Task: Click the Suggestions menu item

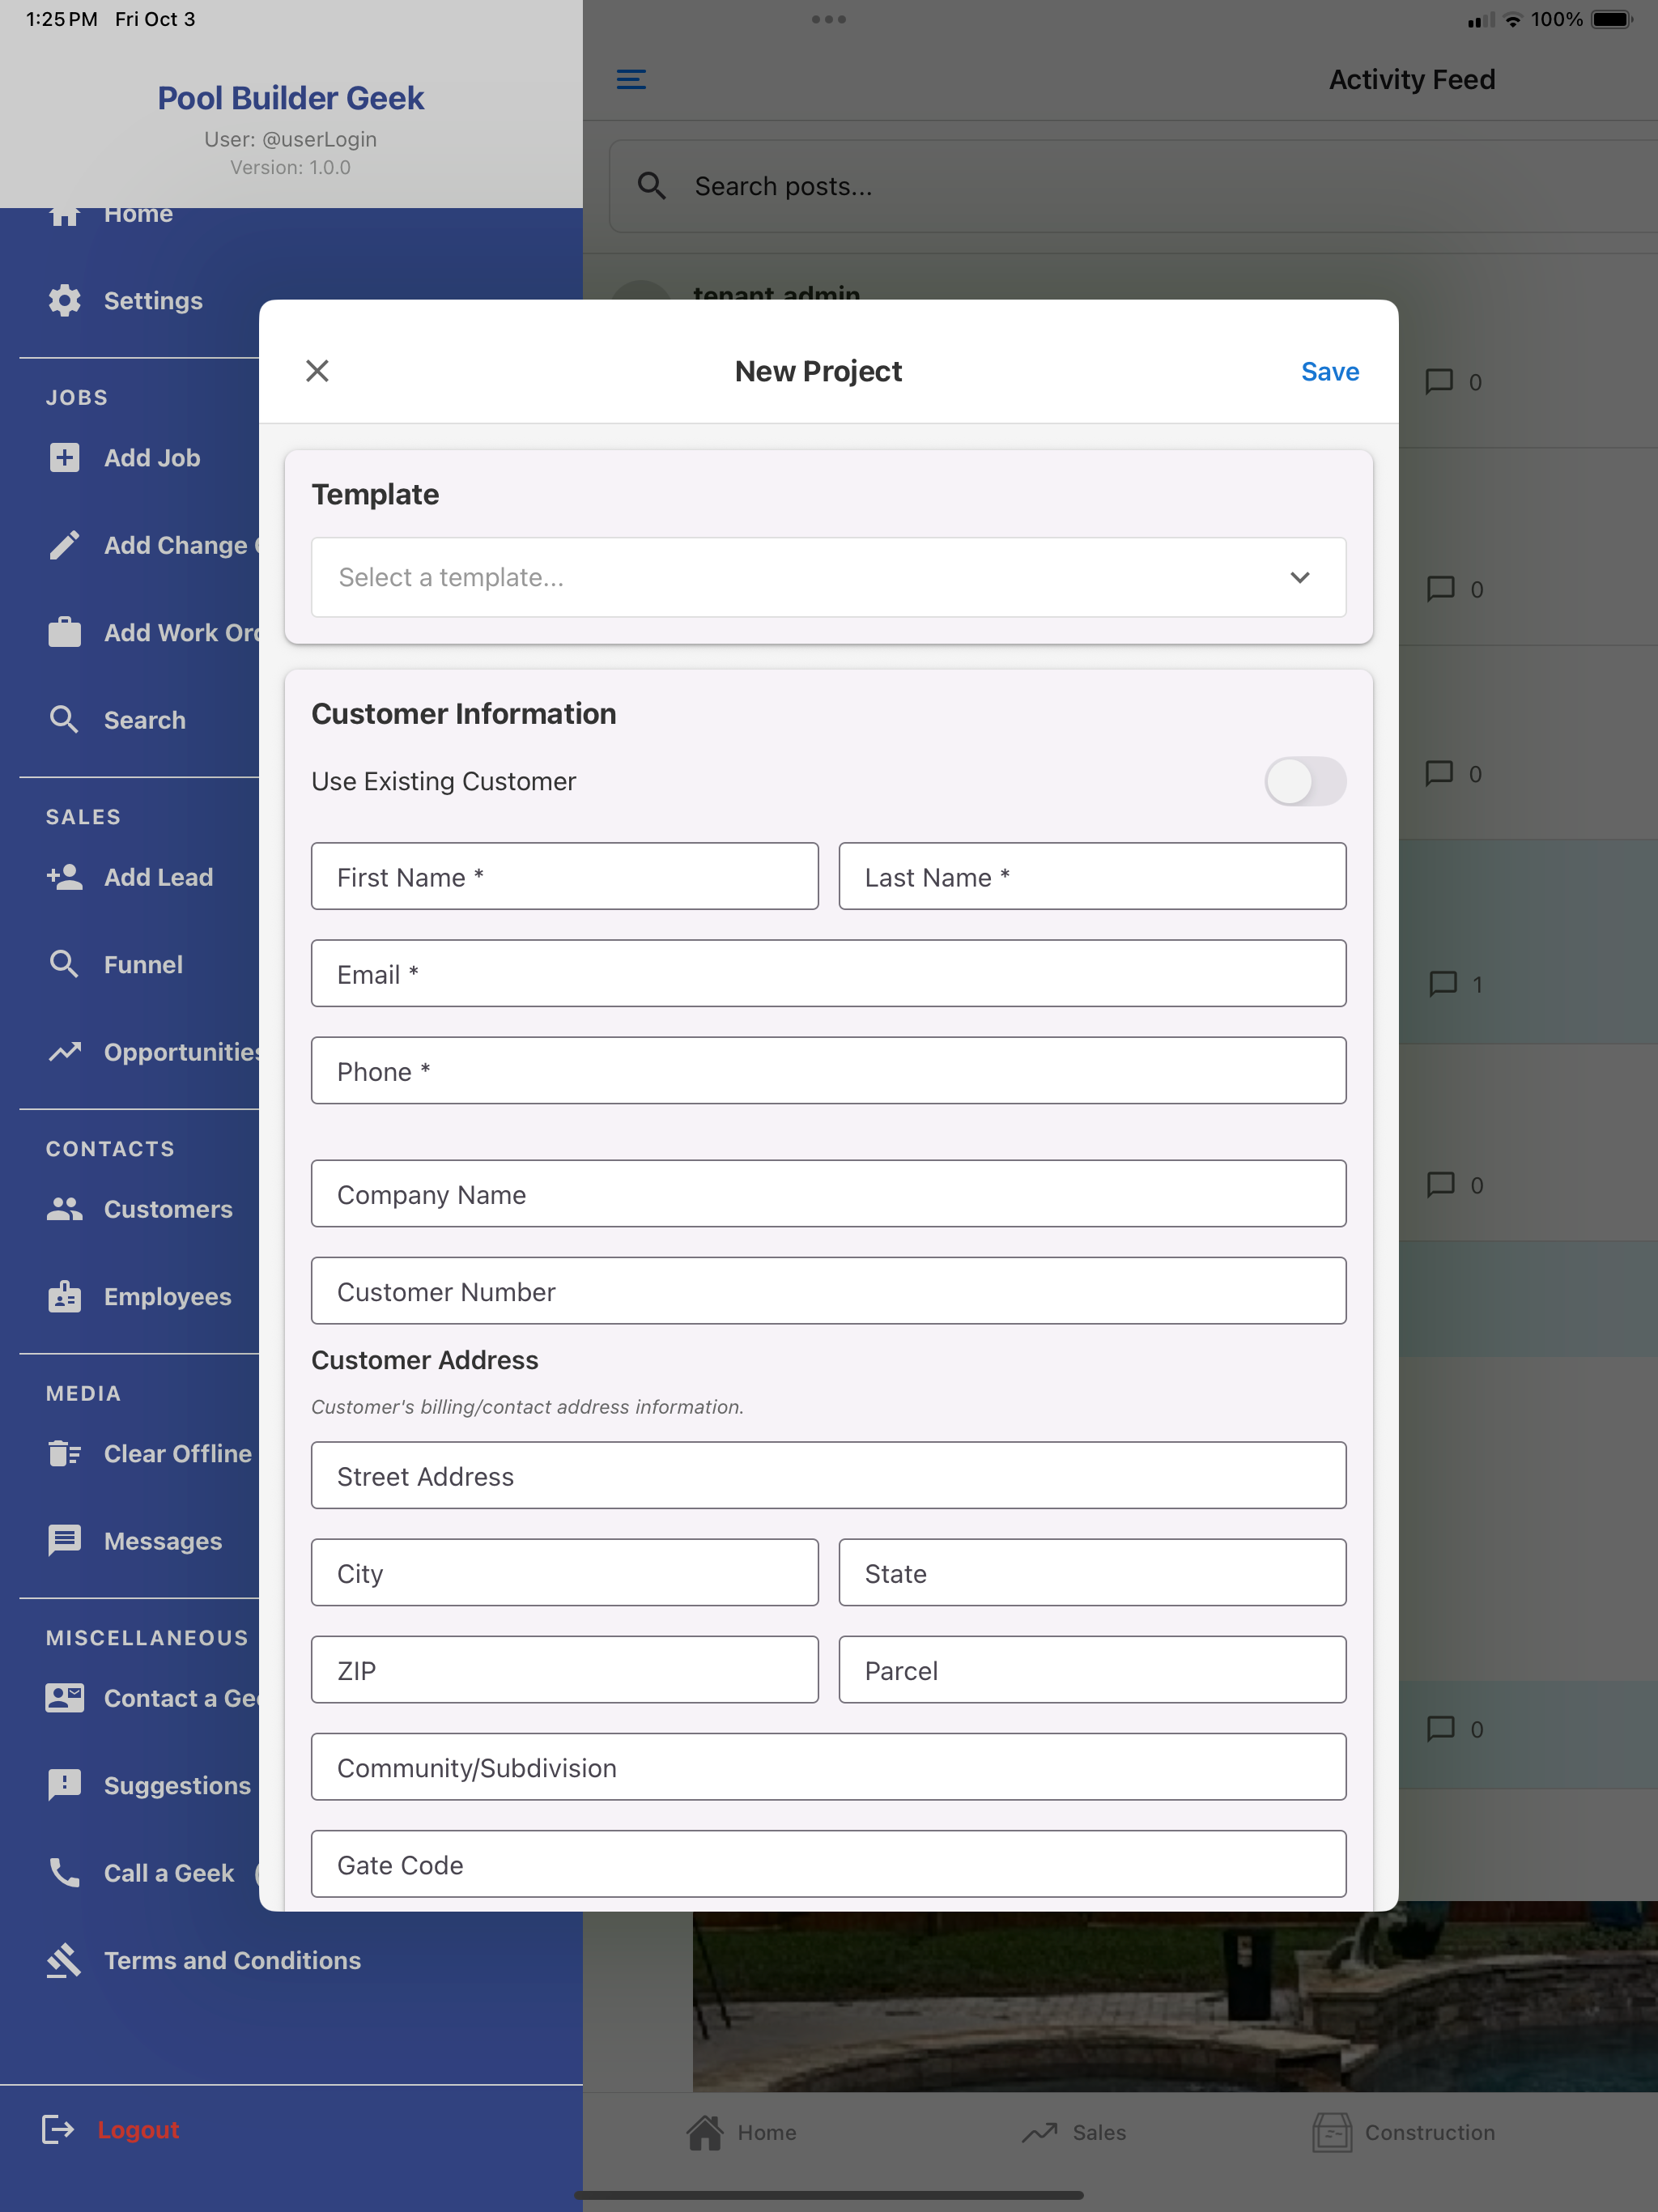Action: pos(177,1785)
